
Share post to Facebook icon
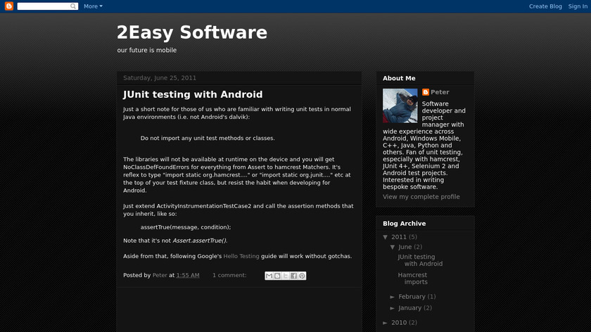click(293, 276)
